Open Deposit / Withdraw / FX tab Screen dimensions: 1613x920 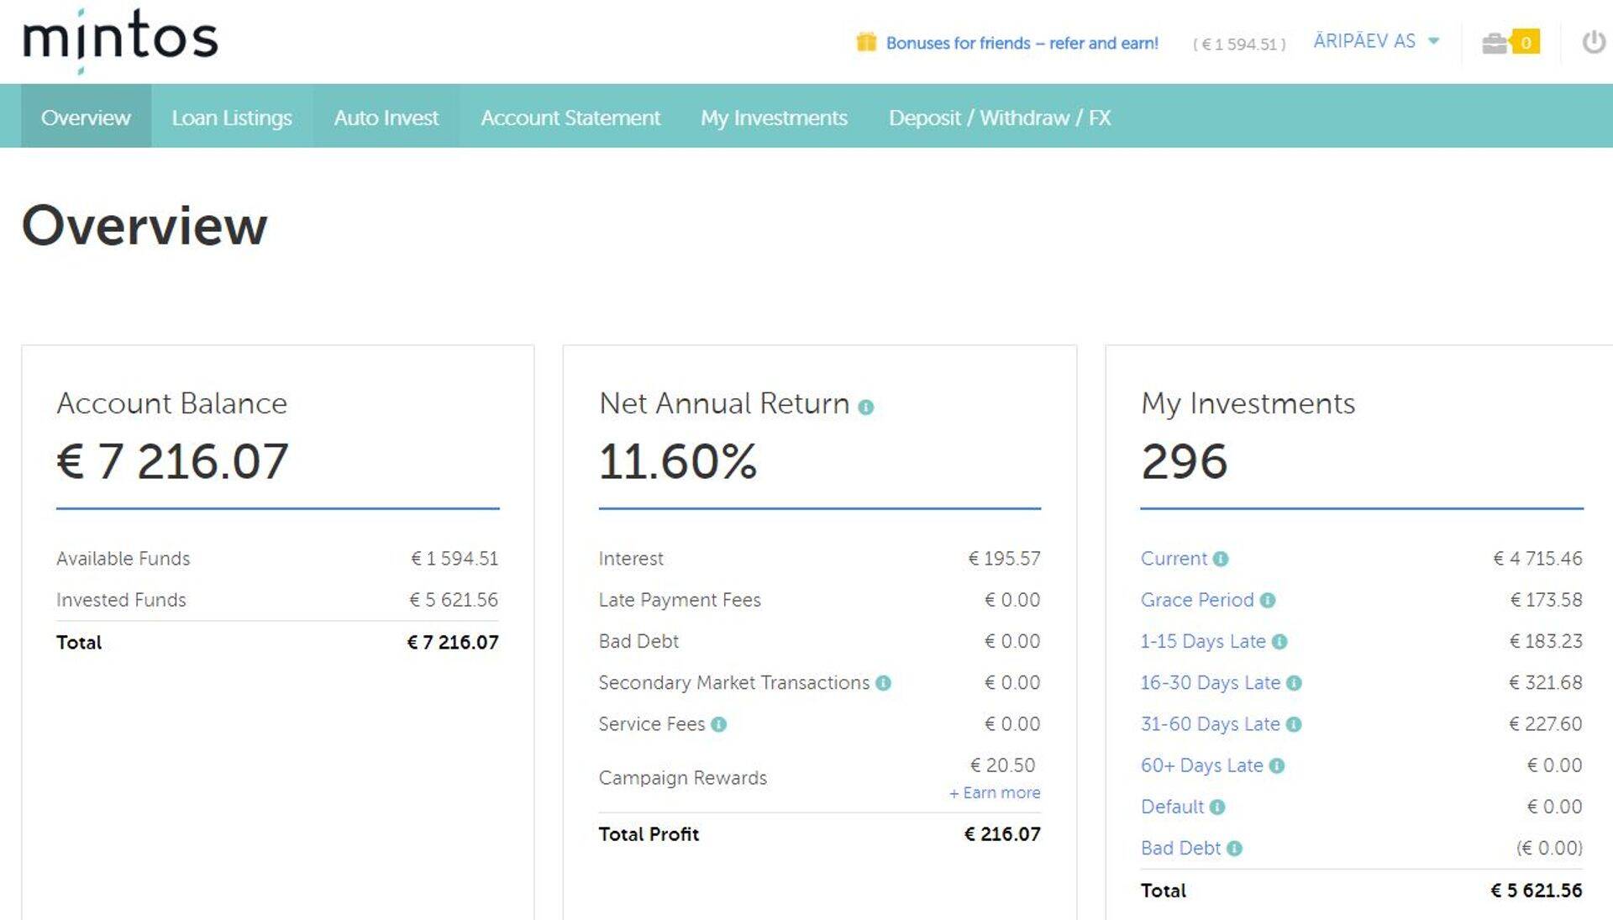1000,118
